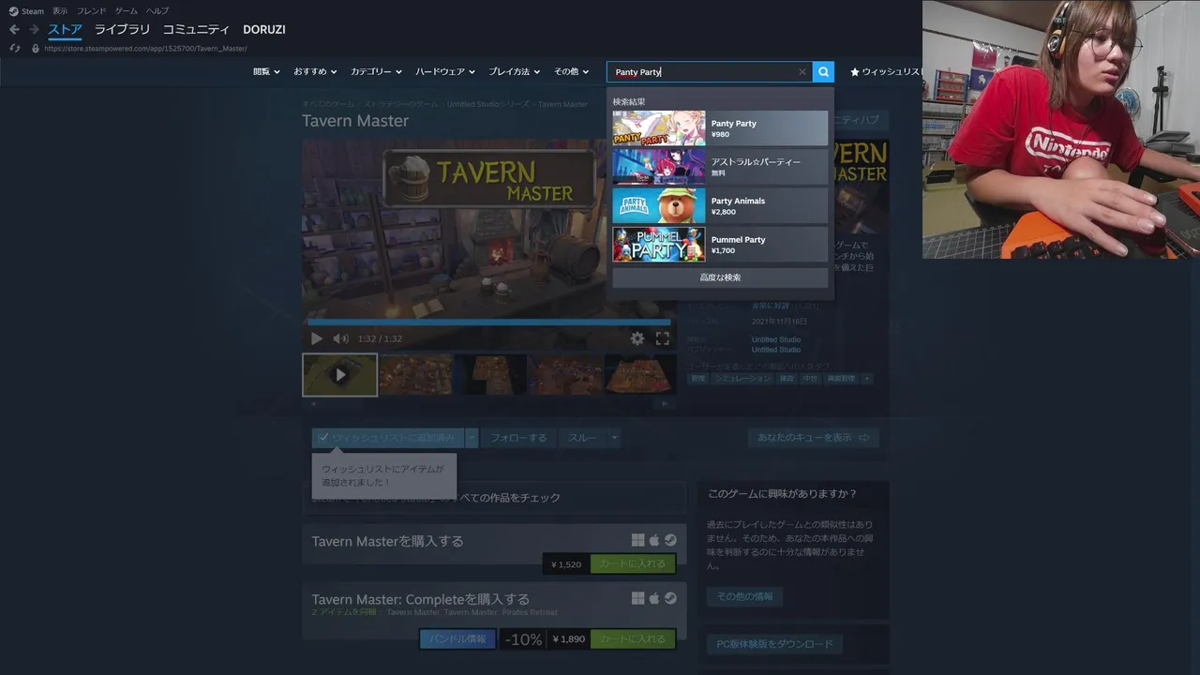Click Windows icon in Tavern Master purchase

(x=638, y=540)
